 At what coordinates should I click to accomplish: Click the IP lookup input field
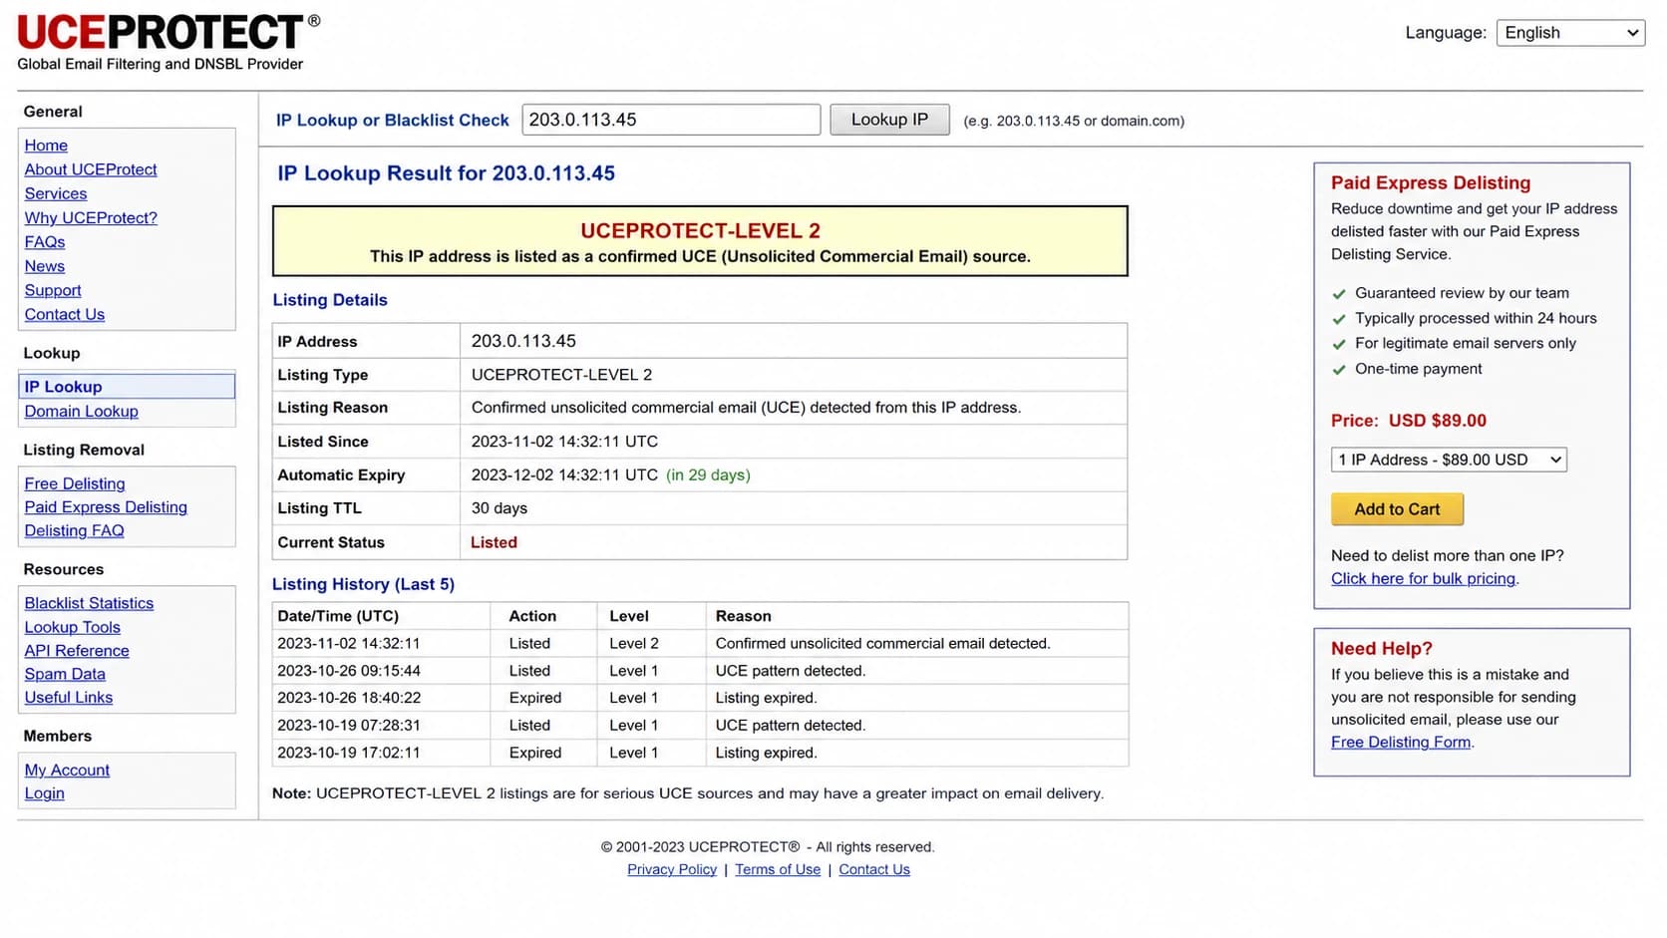point(671,120)
